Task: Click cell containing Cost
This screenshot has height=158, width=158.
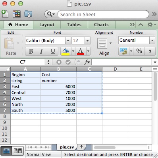Action: (x=58, y=75)
